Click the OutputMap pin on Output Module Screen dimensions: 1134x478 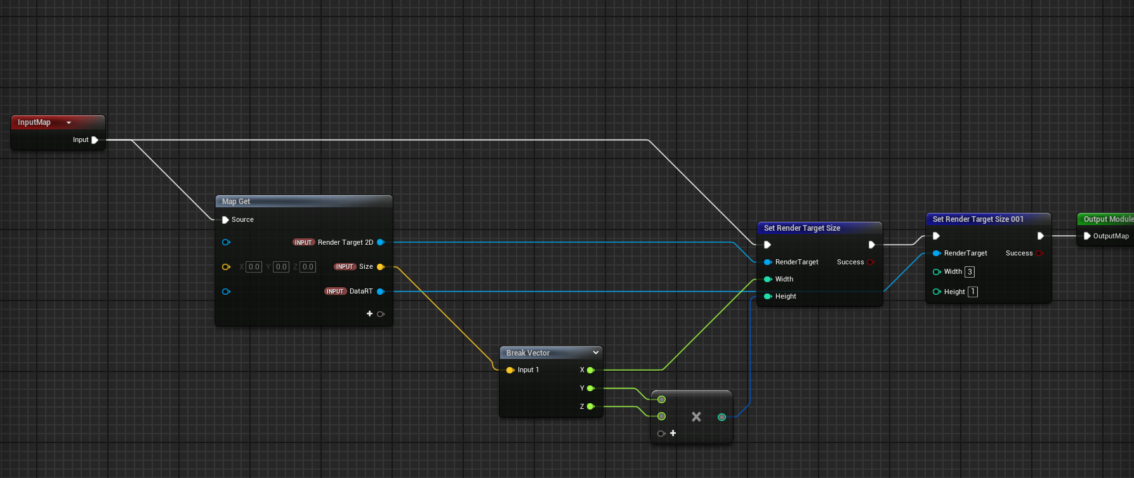1087,236
